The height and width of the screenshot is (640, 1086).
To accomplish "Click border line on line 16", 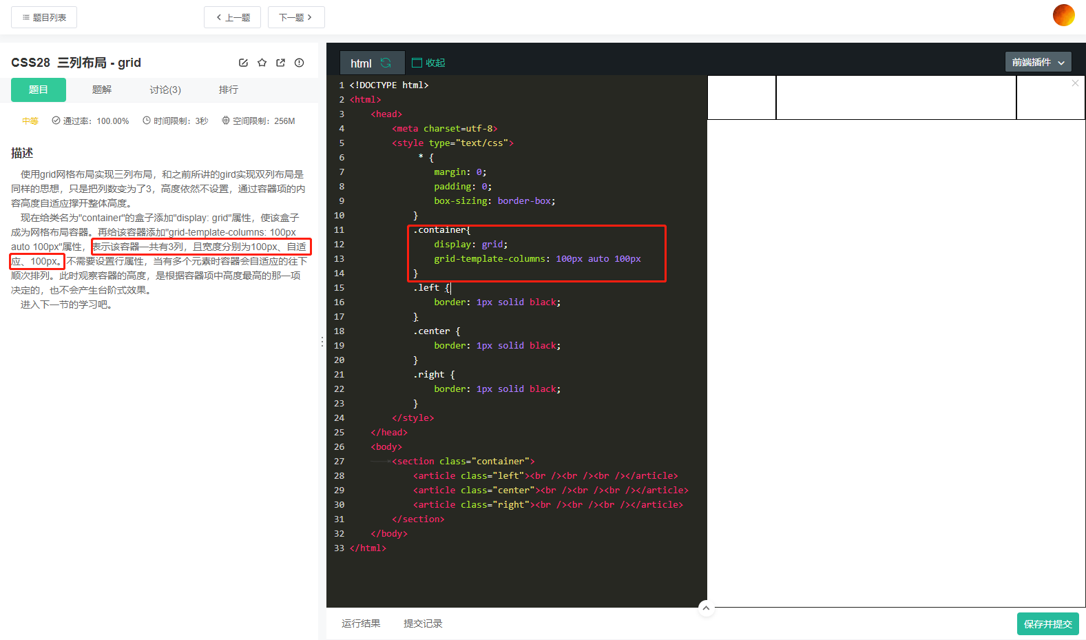I will 497,302.
